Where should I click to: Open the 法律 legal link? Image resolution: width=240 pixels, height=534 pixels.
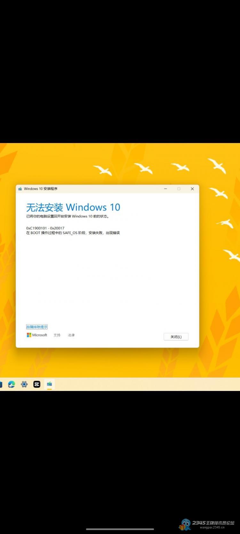tap(71, 335)
